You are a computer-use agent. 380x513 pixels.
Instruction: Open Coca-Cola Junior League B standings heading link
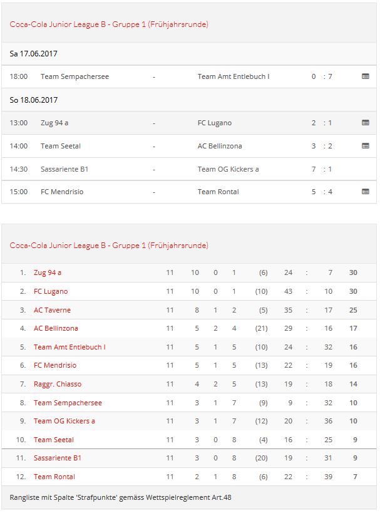pos(109,245)
